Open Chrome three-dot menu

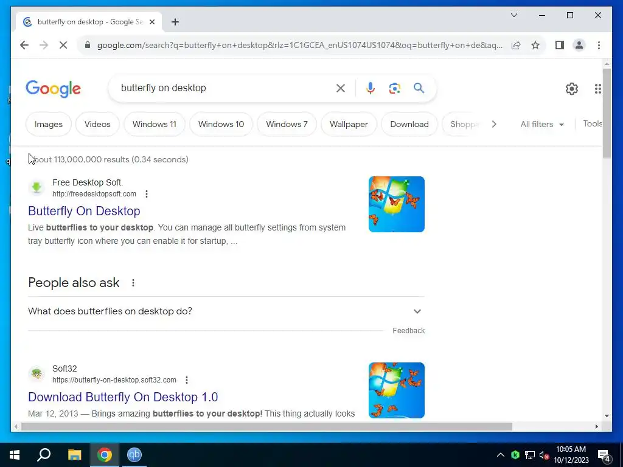(599, 45)
